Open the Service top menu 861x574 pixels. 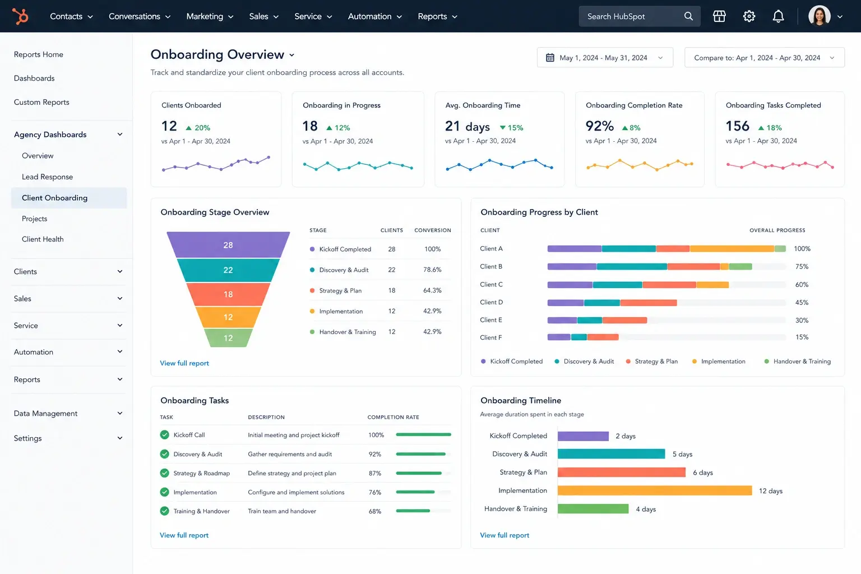click(x=313, y=16)
